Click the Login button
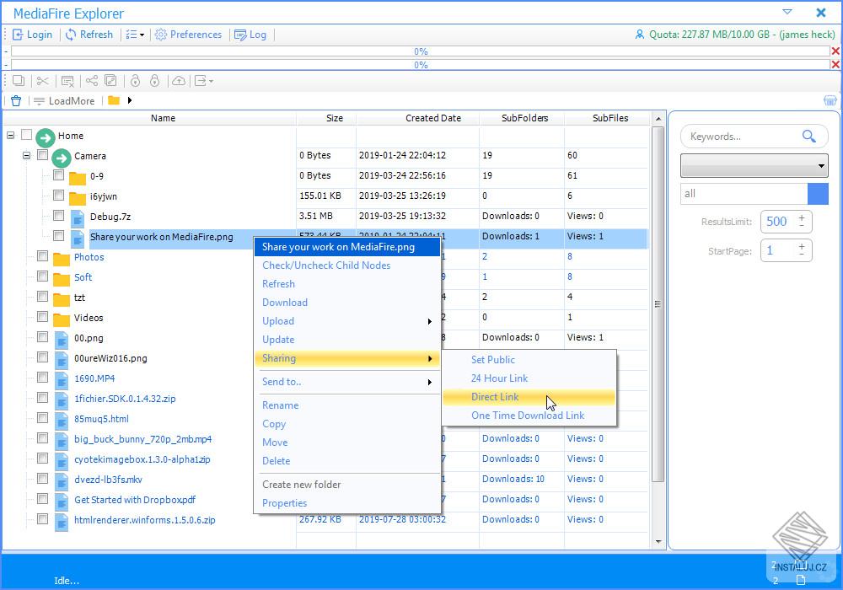 (33, 35)
